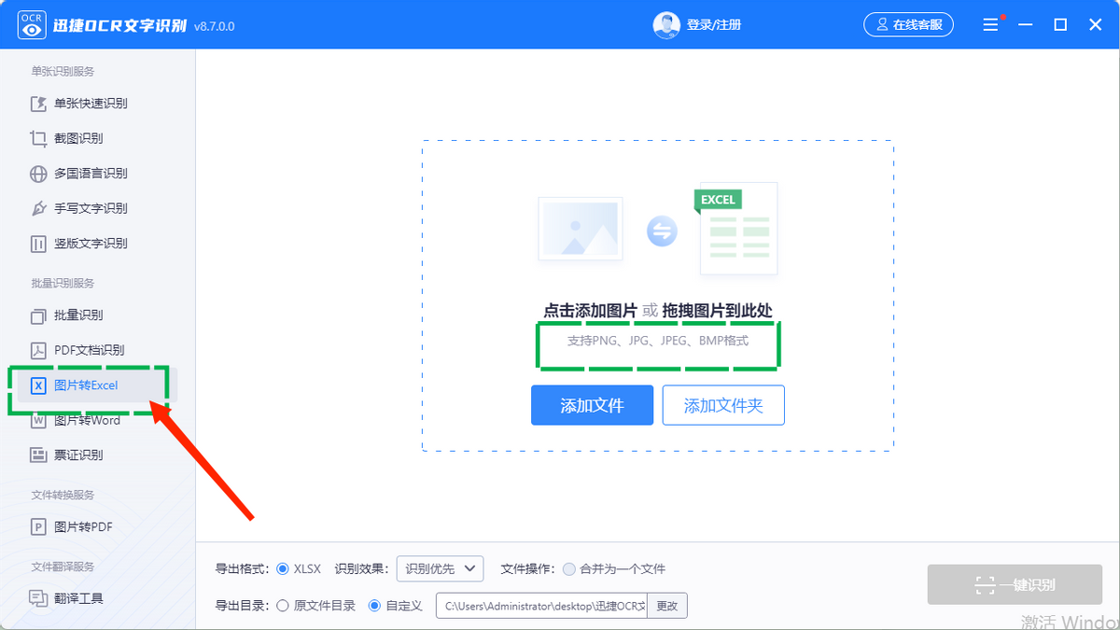
Task: Click the picture placeholder illustration
Action: 581,229
